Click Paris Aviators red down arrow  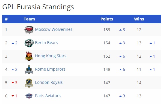13,96
